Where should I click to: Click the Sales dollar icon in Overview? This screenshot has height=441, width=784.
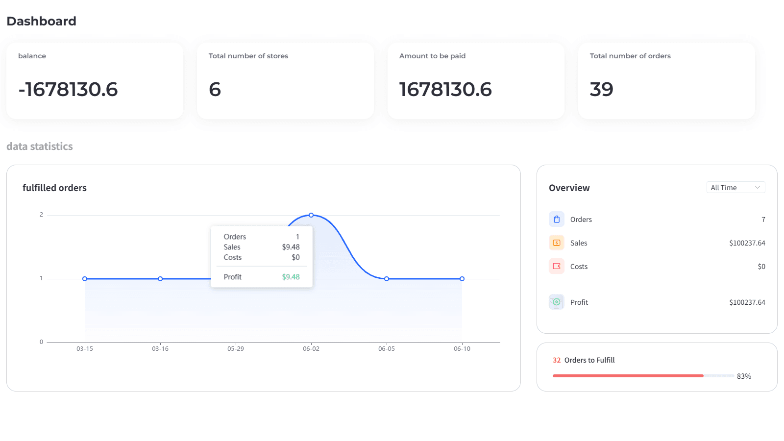click(557, 243)
